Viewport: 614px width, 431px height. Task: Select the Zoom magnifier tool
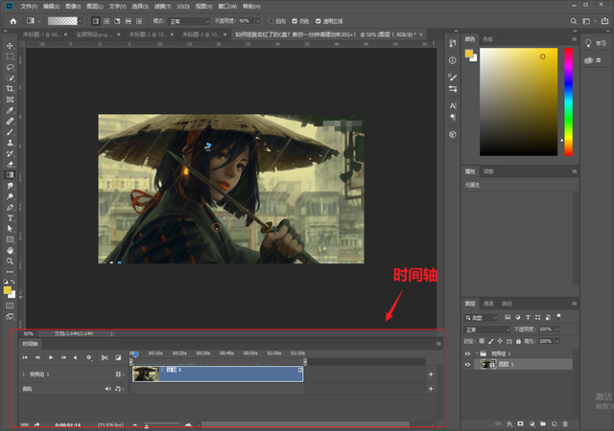point(10,261)
